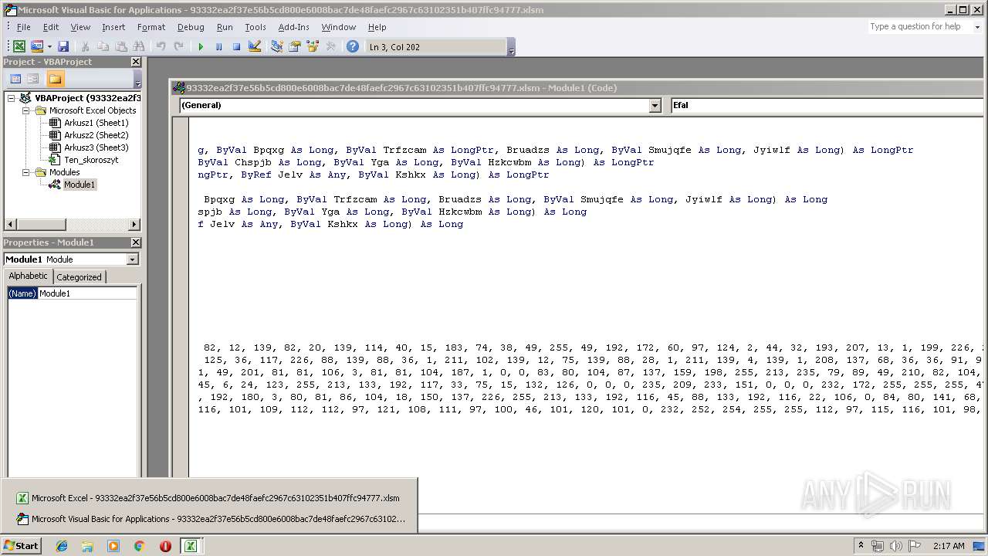The image size is (988, 556).
Task: Select Module1 in project tree
Action: tap(79, 185)
